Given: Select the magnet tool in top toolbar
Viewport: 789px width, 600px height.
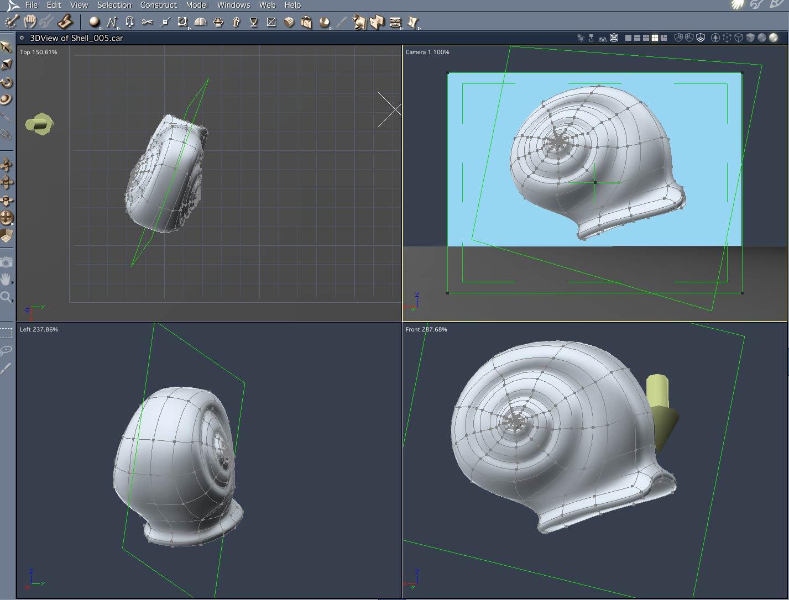Looking at the screenshot, I should pyautogui.click(x=129, y=22).
